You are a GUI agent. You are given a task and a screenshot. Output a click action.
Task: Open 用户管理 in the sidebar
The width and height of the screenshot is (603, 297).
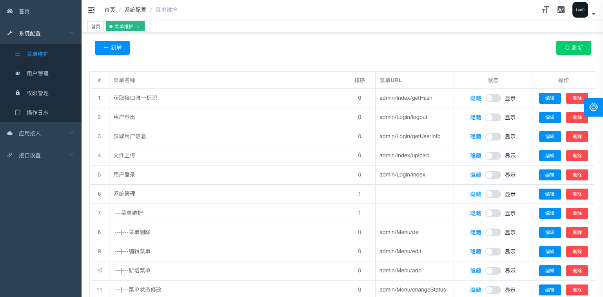[x=41, y=74]
